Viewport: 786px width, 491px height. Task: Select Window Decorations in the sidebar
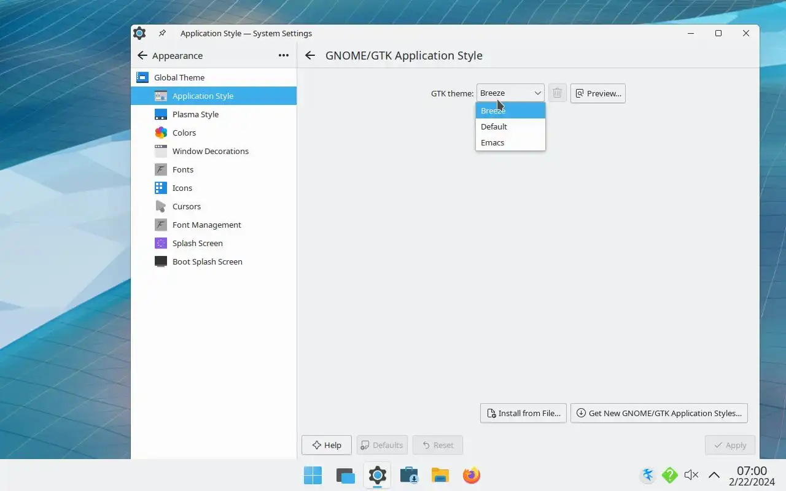click(x=214, y=151)
